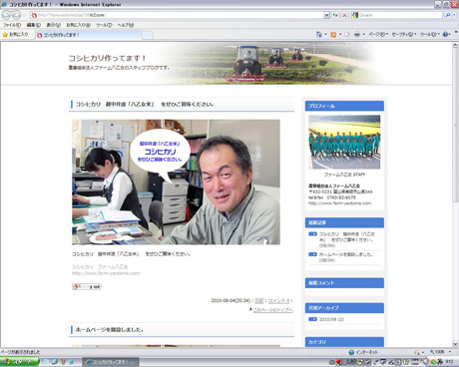Click the インターネット zone status indicator

click(363, 352)
